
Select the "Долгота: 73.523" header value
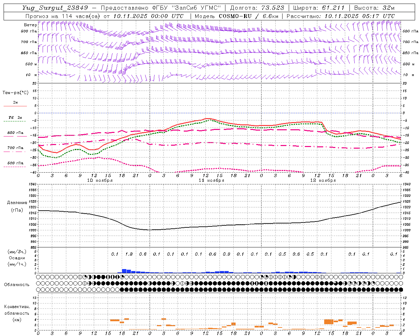[x=257, y=8]
